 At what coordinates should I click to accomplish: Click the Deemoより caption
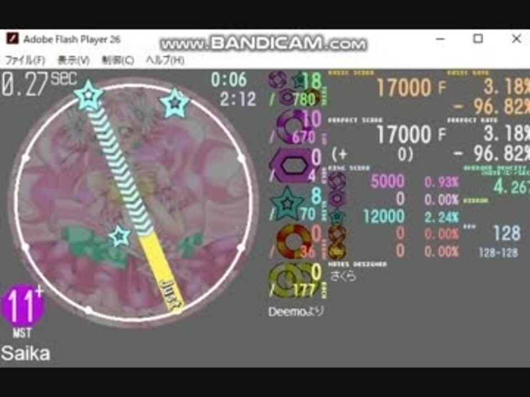tap(296, 312)
